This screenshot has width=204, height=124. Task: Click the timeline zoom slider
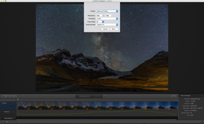tap(11, 122)
